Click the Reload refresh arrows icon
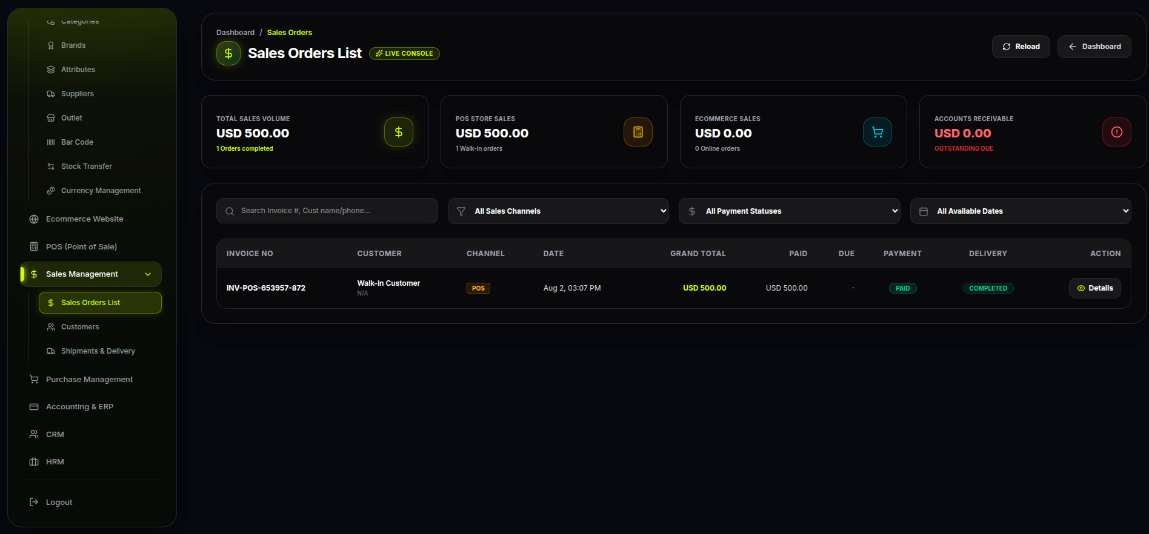This screenshot has height=534, width=1149. [x=1007, y=47]
